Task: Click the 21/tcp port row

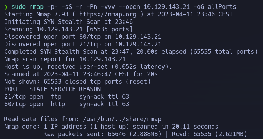Action: [x=67, y=97]
